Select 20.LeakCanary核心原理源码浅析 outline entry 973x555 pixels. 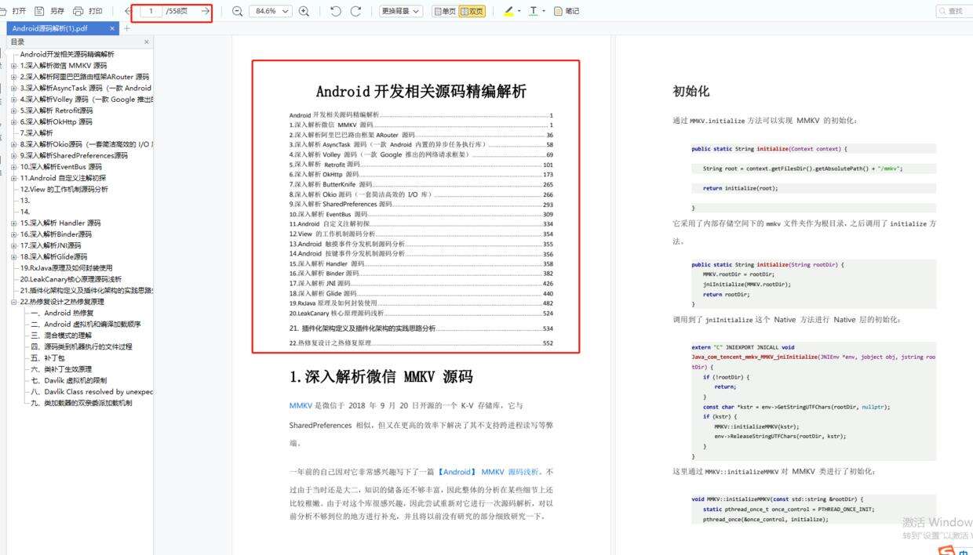pos(71,279)
